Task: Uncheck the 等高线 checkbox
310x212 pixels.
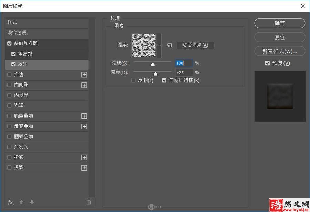Action: (13, 54)
